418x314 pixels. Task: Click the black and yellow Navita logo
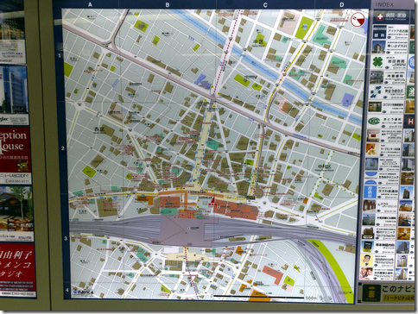click(371, 292)
